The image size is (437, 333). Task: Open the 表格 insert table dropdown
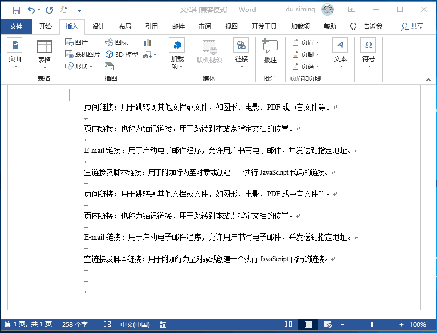(44, 54)
